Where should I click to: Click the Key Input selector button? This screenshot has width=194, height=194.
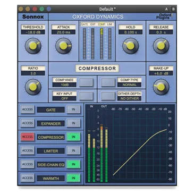pos(86,96)
